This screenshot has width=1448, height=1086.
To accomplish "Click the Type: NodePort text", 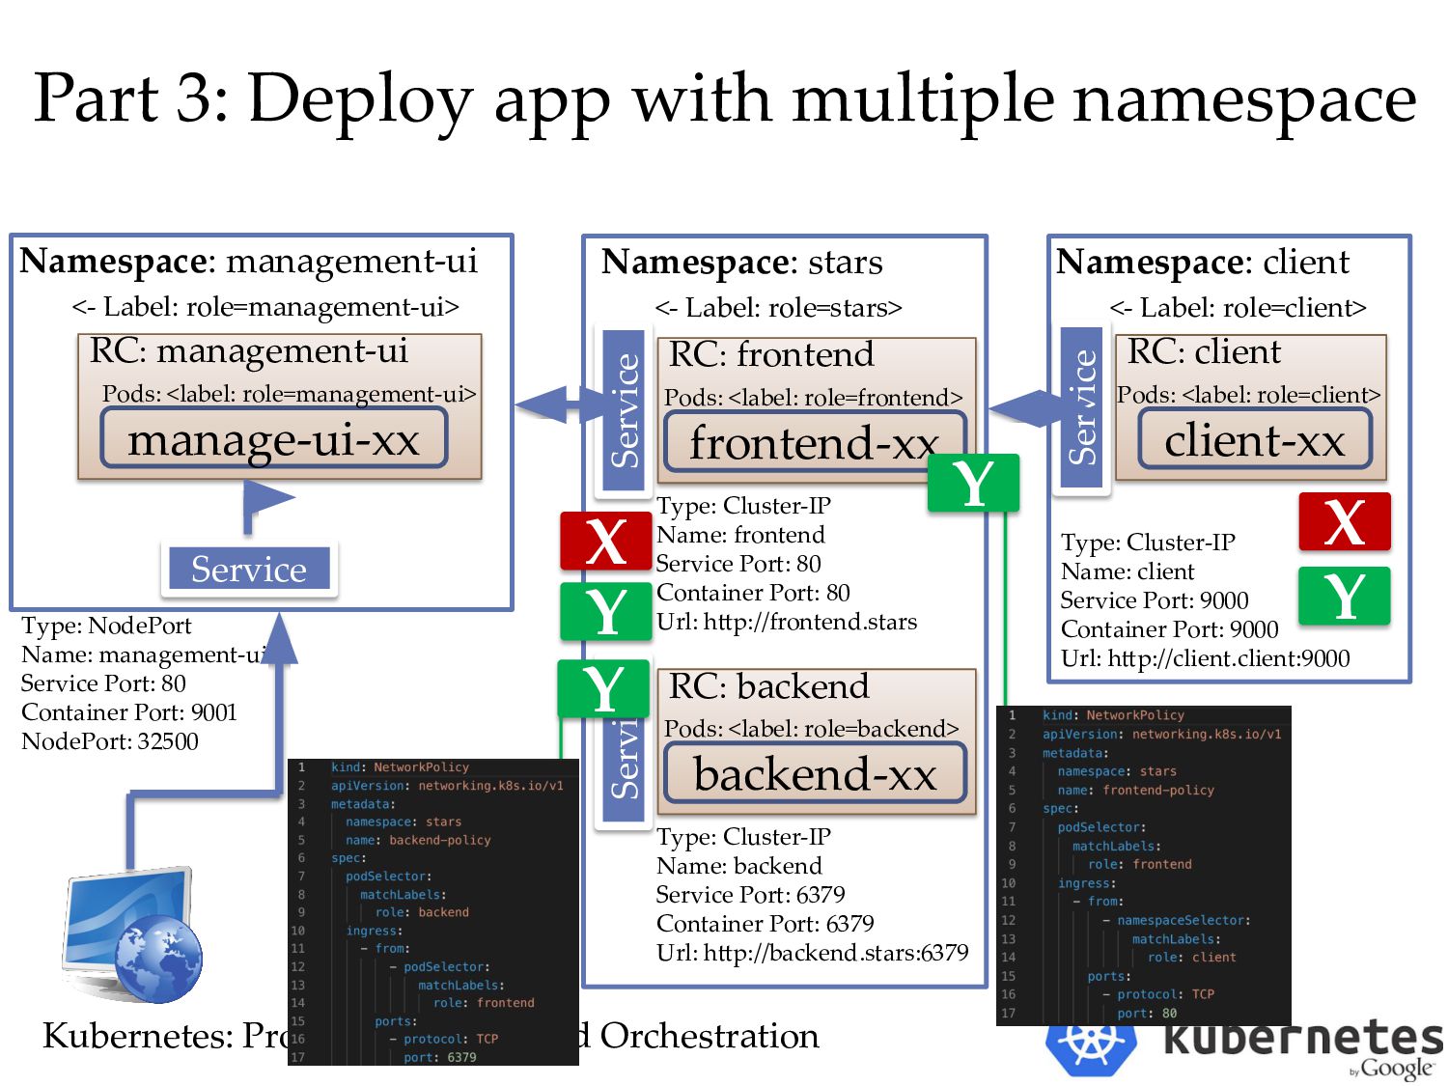I will pos(106,626).
